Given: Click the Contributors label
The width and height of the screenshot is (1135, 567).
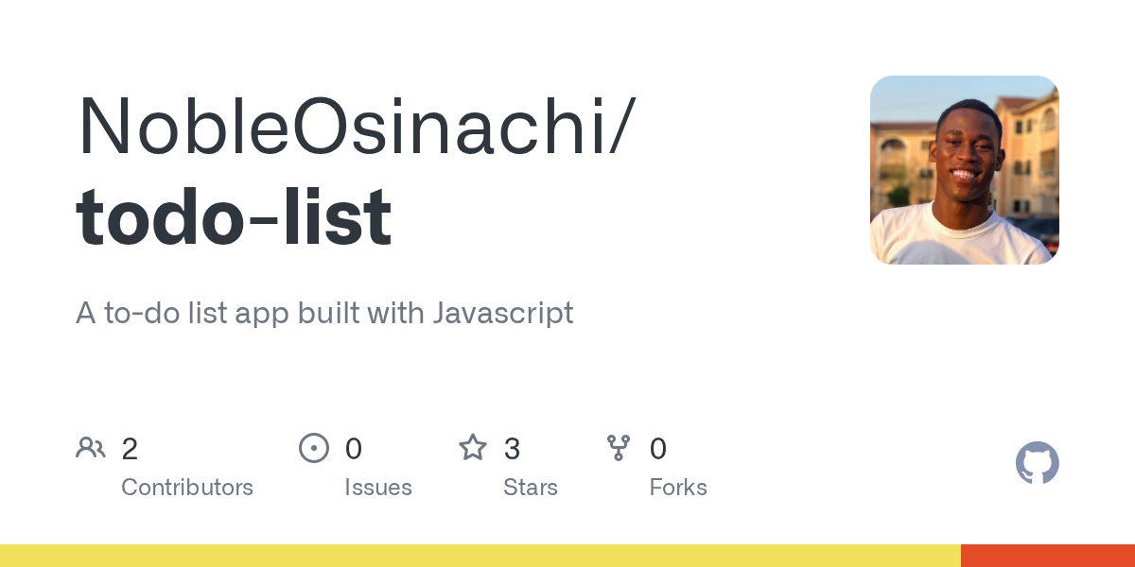Looking at the screenshot, I should (187, 488).
